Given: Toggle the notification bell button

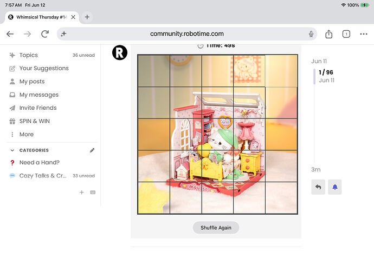Looking at the screenshot, I should point(335,187).
